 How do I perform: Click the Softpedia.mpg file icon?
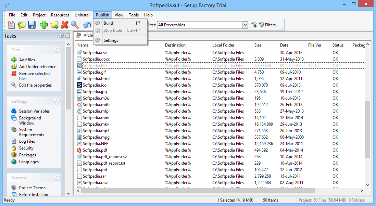coord(79,137)
